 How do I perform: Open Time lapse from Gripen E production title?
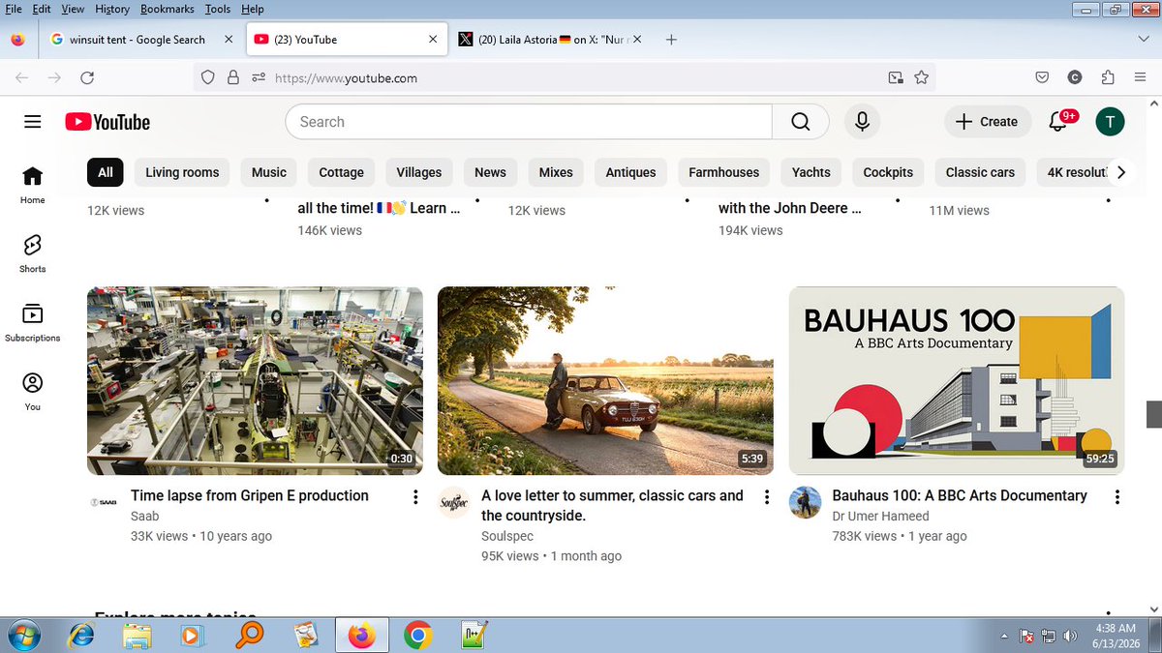click(250, 495)
